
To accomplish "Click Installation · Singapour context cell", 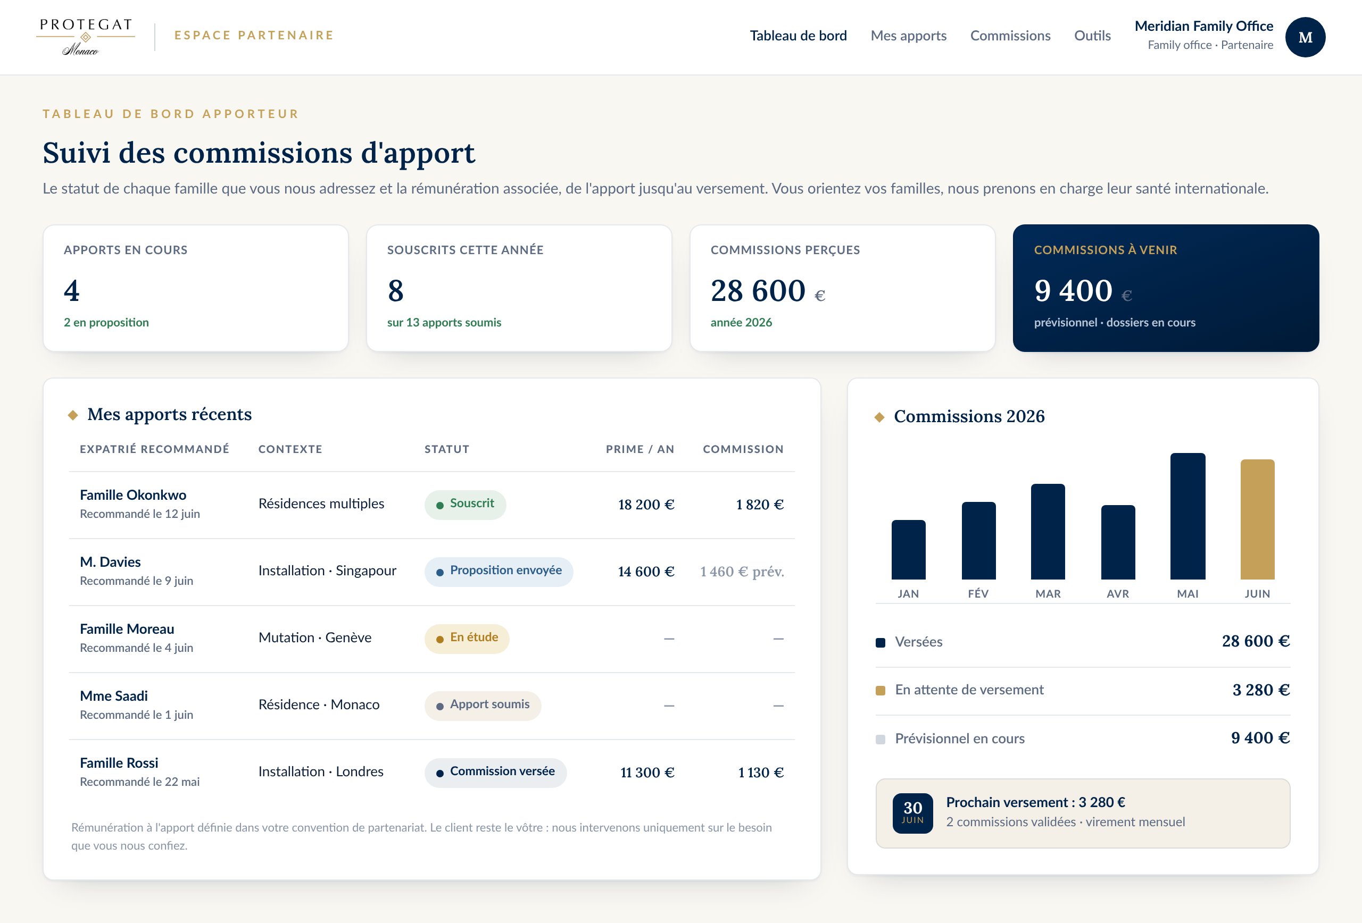I will (327, 571).
